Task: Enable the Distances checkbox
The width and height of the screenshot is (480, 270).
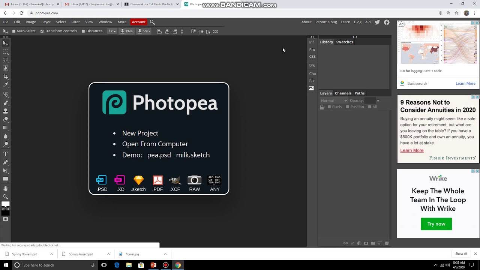Action: [83, 31]
